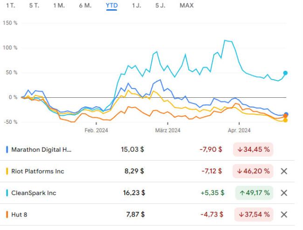The width and height of the screenshot is (303, 230).
Task: Click Marathon blue color indicator
Action: point(7,149)
